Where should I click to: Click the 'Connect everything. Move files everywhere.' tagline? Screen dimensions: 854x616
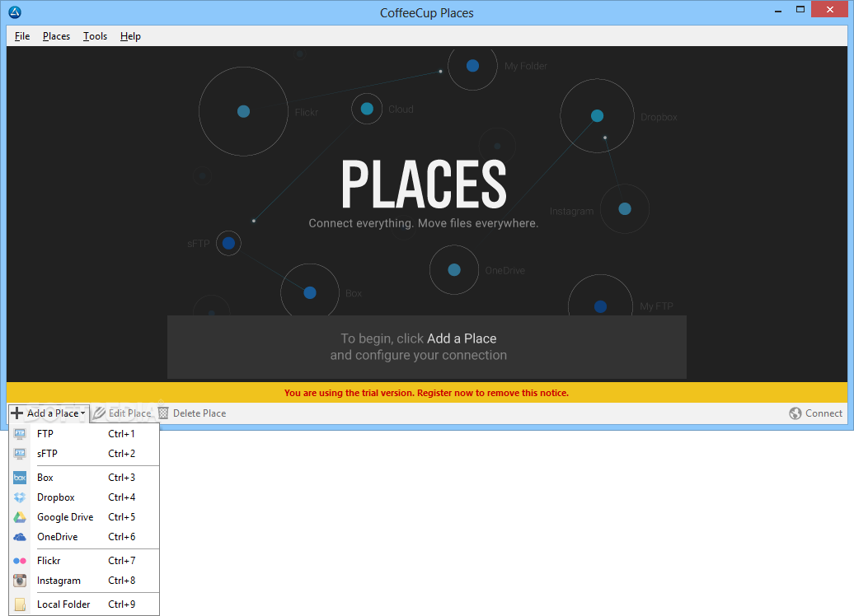(x=423, y=223)
